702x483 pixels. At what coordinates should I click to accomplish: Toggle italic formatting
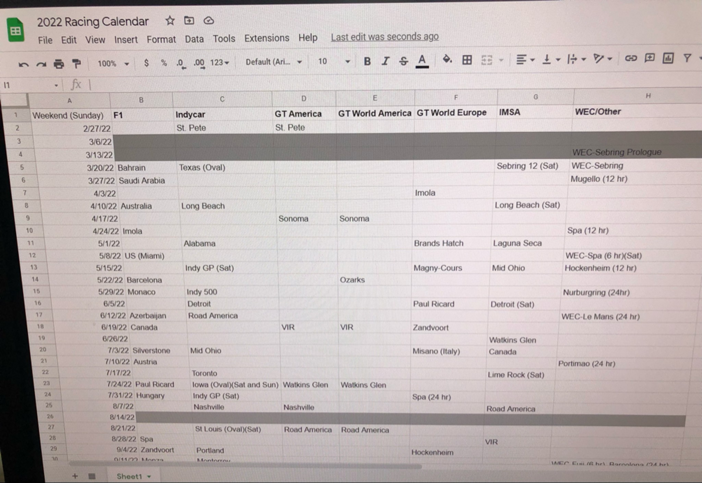385,61
